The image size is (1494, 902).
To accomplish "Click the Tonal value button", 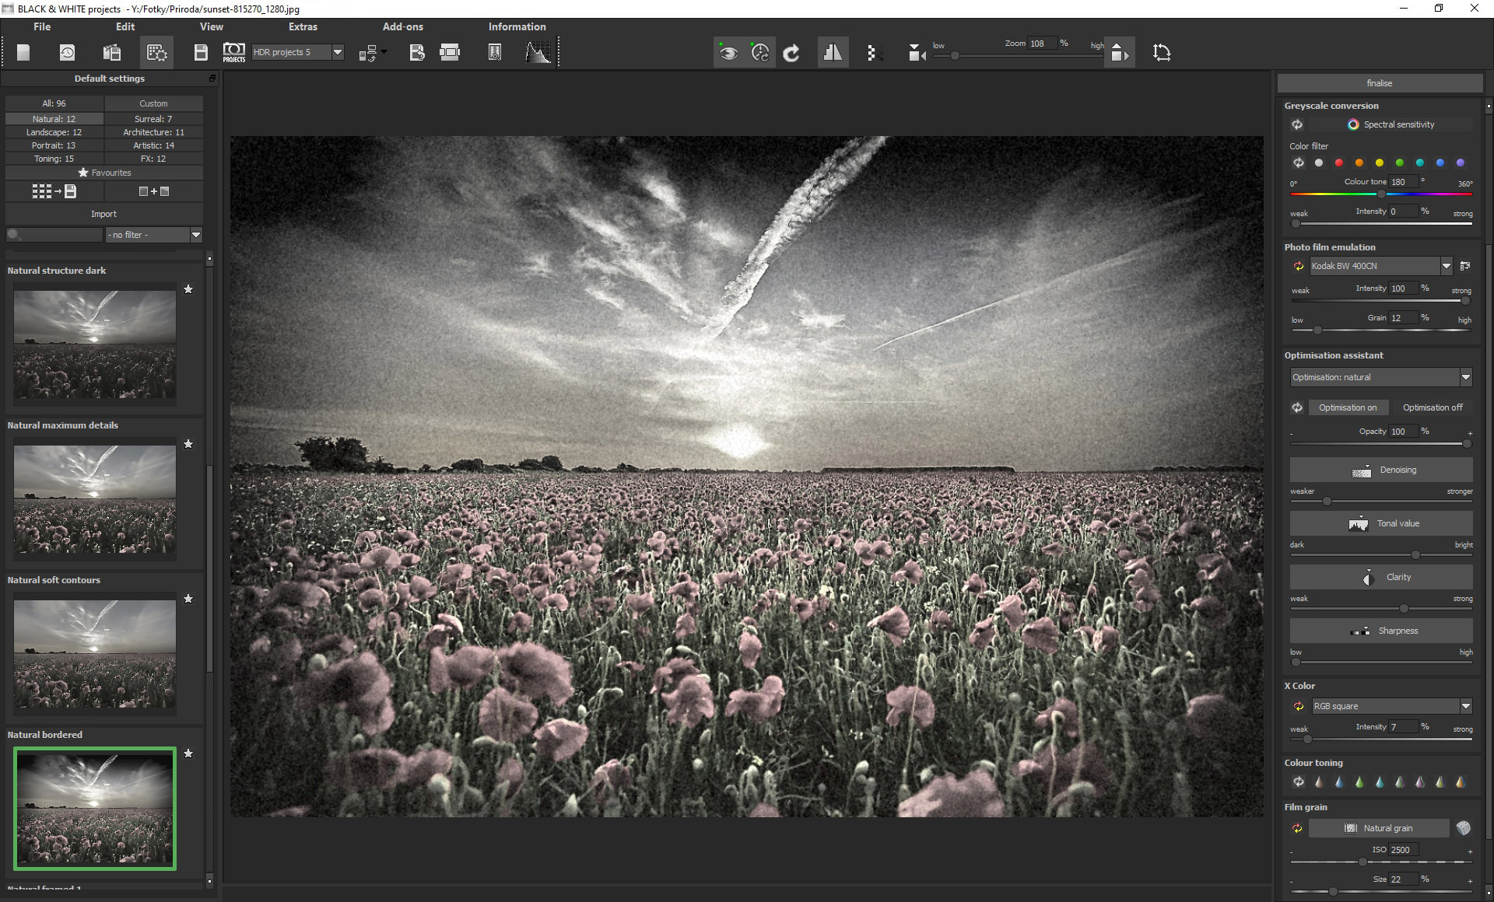I will pos(1381,523).
